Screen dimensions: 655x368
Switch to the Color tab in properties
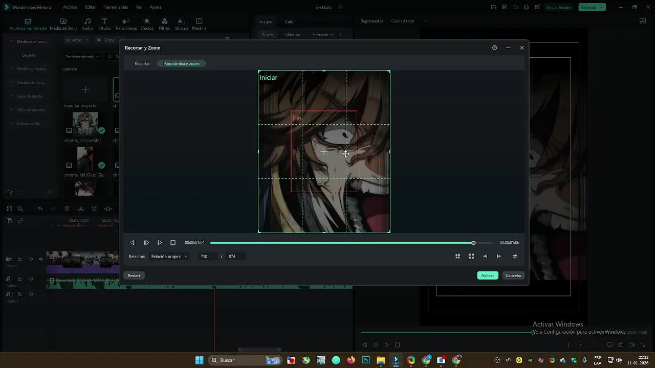[x=290, y=22]
